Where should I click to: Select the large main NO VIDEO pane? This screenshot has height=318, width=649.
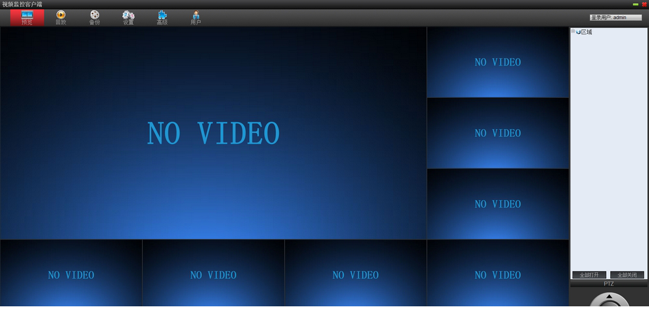pyautogui.click(x=213, y=133)
